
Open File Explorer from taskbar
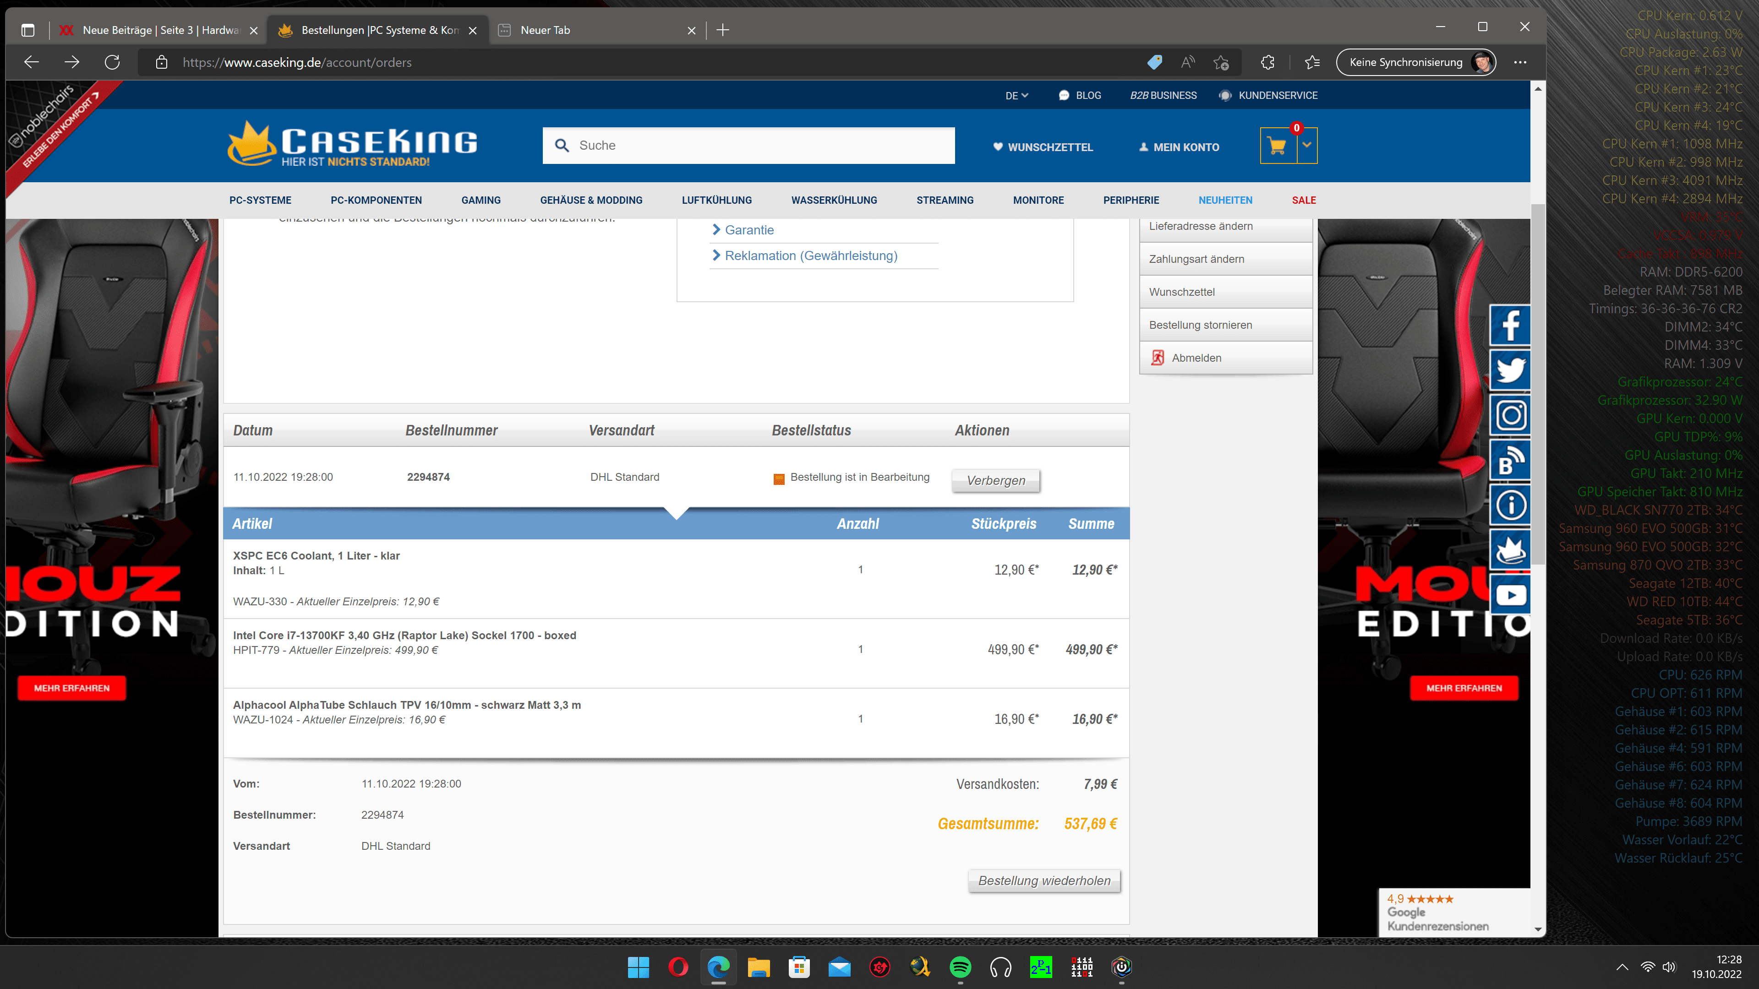[x=758, y=967]
